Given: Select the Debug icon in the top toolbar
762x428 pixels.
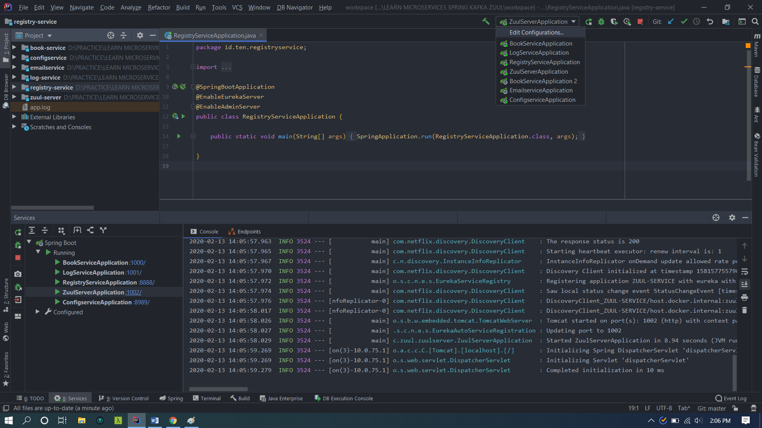Looking at the screenshot, I should [602, 21].
